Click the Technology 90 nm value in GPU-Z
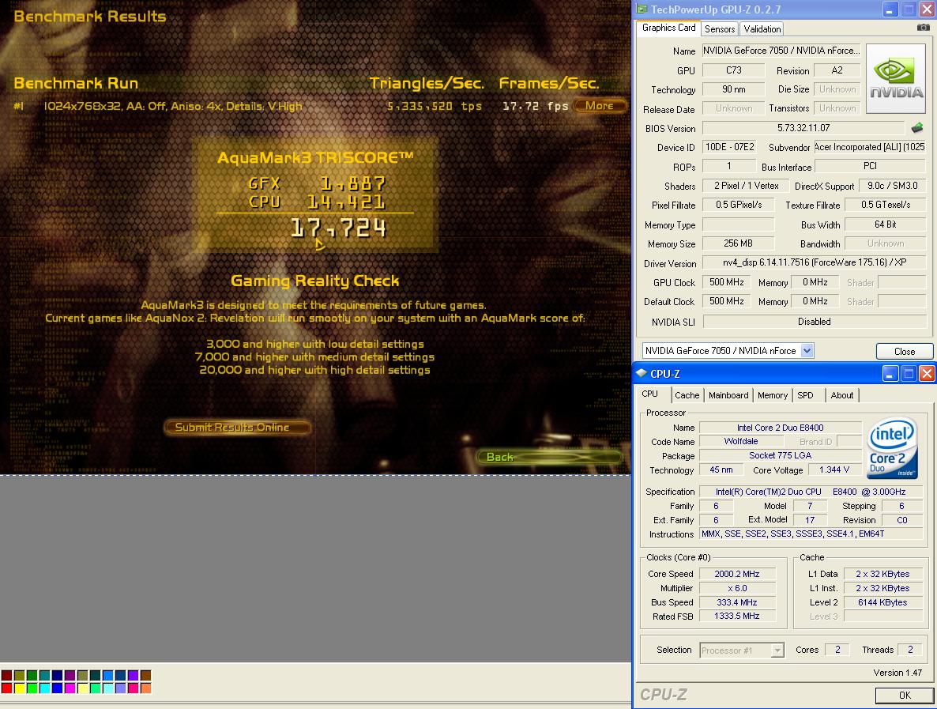This screenshot has width=937, height=709. coord(734,89)
